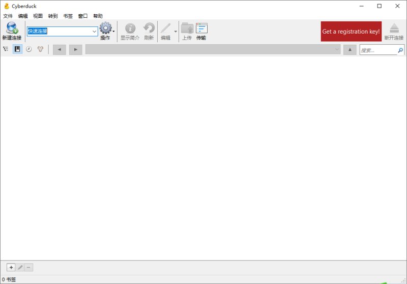This screenshot has height=284, width=407.
Task: Open the 文件 menu
Action: coord(8,16)
